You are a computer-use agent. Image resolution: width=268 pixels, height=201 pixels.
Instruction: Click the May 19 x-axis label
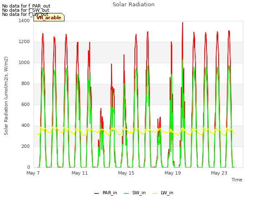click(x=173, y=173)
